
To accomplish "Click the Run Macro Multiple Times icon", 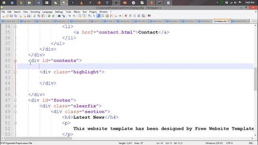I will click(139, 16).
